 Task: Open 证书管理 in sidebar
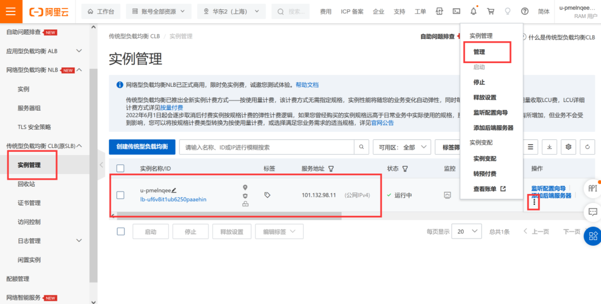29,203
